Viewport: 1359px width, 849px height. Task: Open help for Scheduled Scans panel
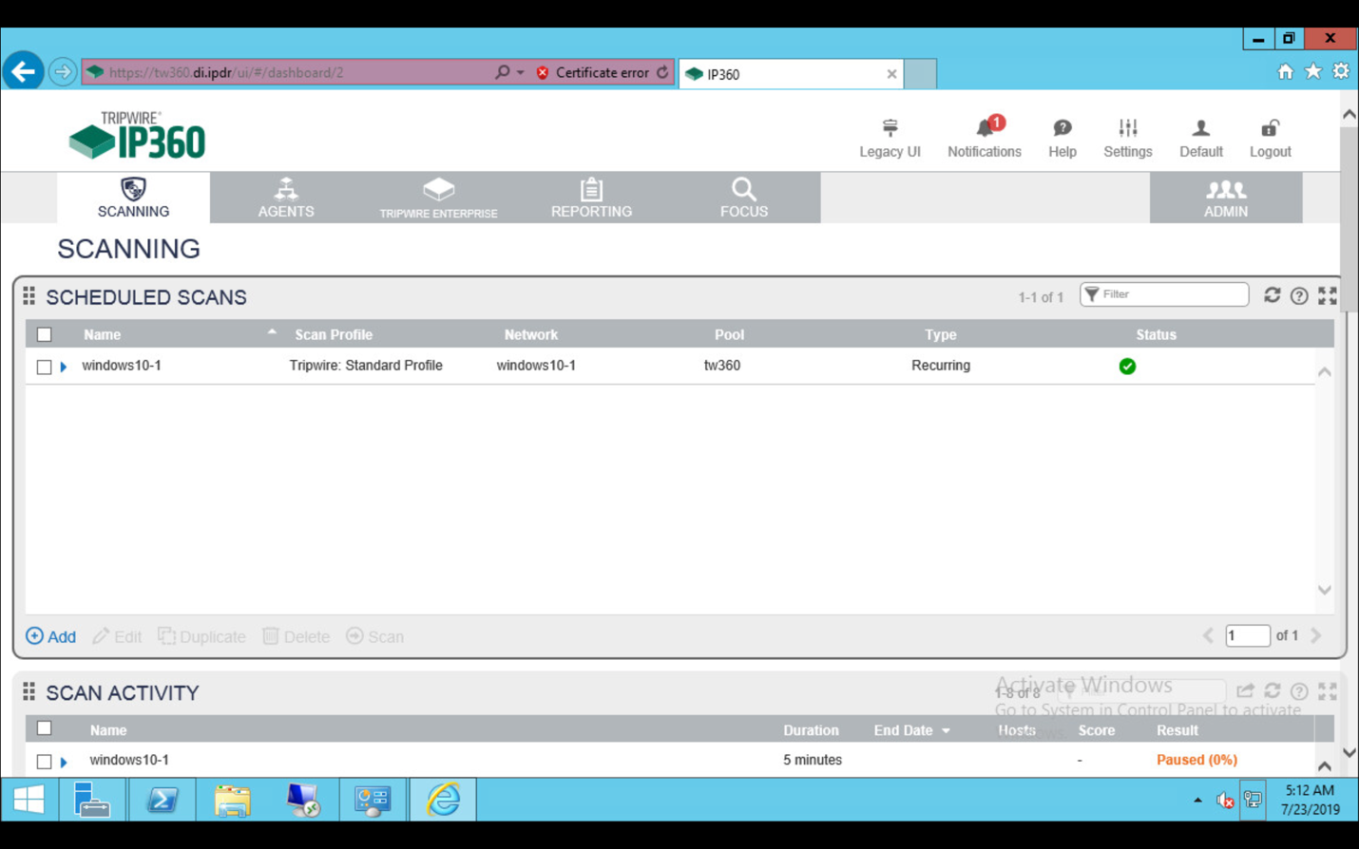[1299, 296]
